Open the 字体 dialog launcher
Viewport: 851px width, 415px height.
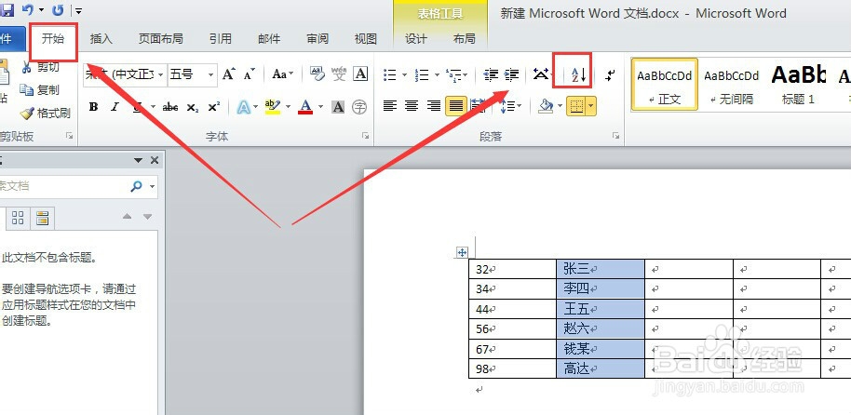[366, 136]
